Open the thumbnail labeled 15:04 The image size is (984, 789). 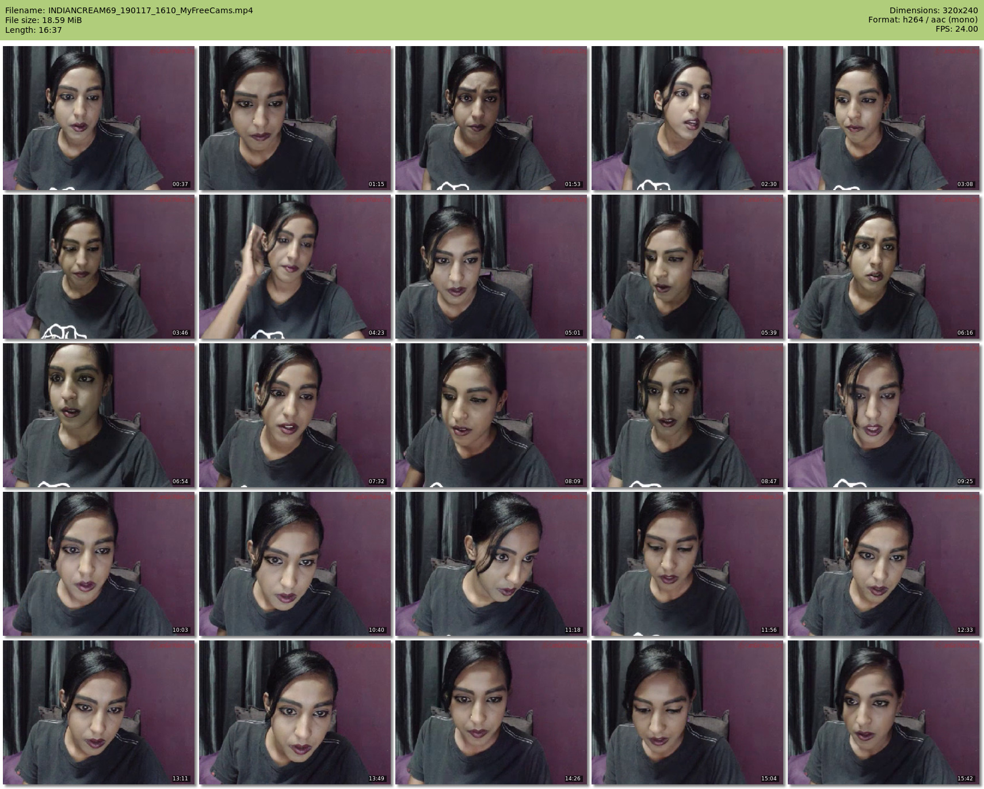point(687,712)
